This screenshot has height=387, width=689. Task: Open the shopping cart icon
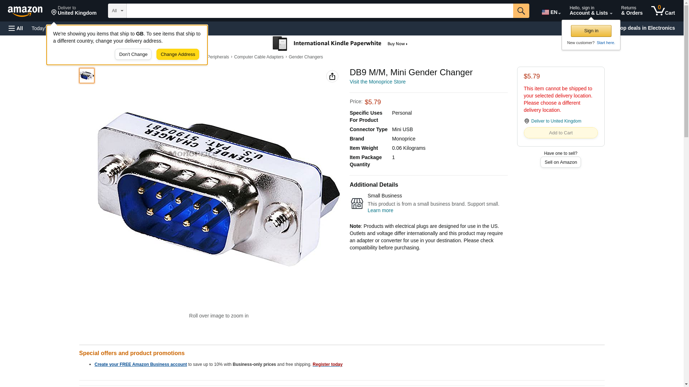pyautogui.click(x=663, y=11)
